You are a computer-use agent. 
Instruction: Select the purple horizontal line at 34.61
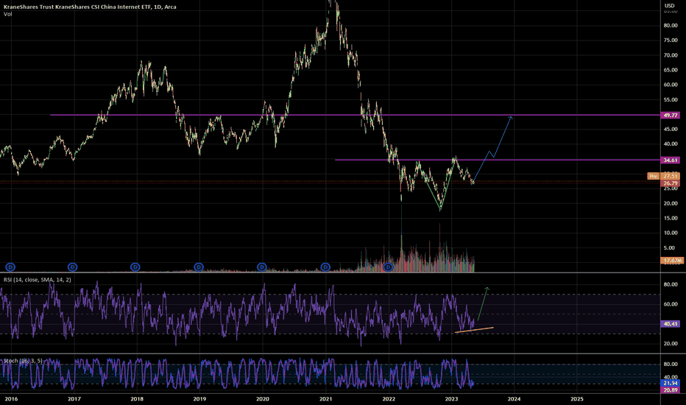tap(498, 160)
